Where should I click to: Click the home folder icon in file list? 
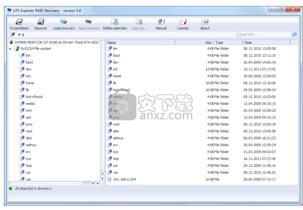[x=109, y=76]
